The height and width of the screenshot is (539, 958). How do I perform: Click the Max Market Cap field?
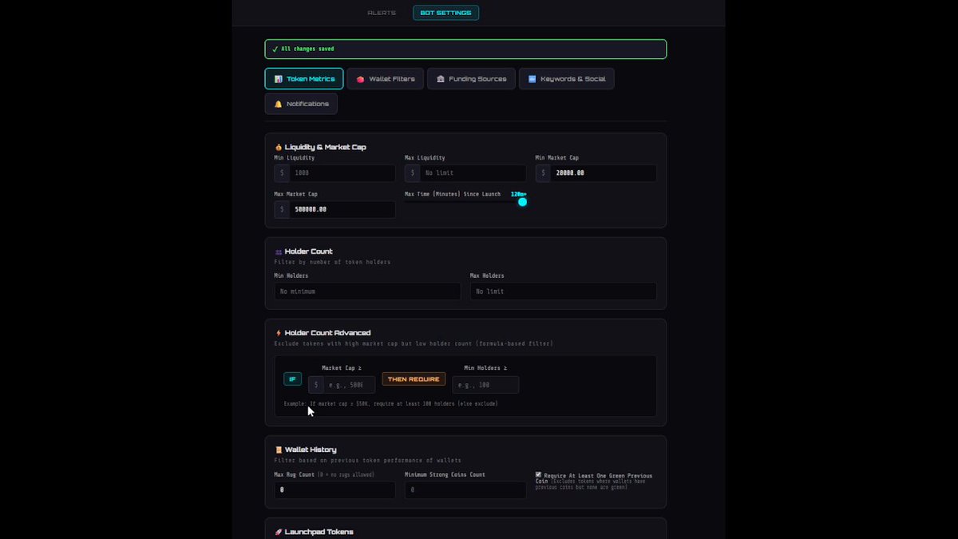tap(342, 209)
